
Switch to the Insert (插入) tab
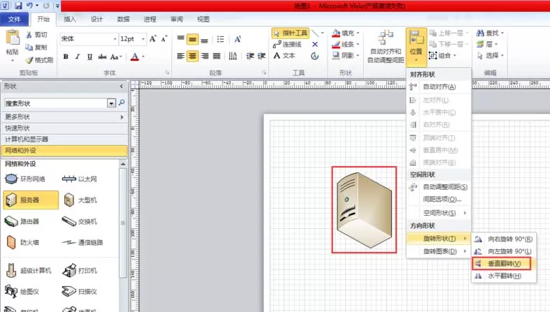pos(70,20)
